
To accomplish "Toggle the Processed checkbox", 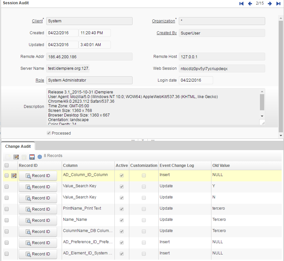I will [x=49, y=133].
